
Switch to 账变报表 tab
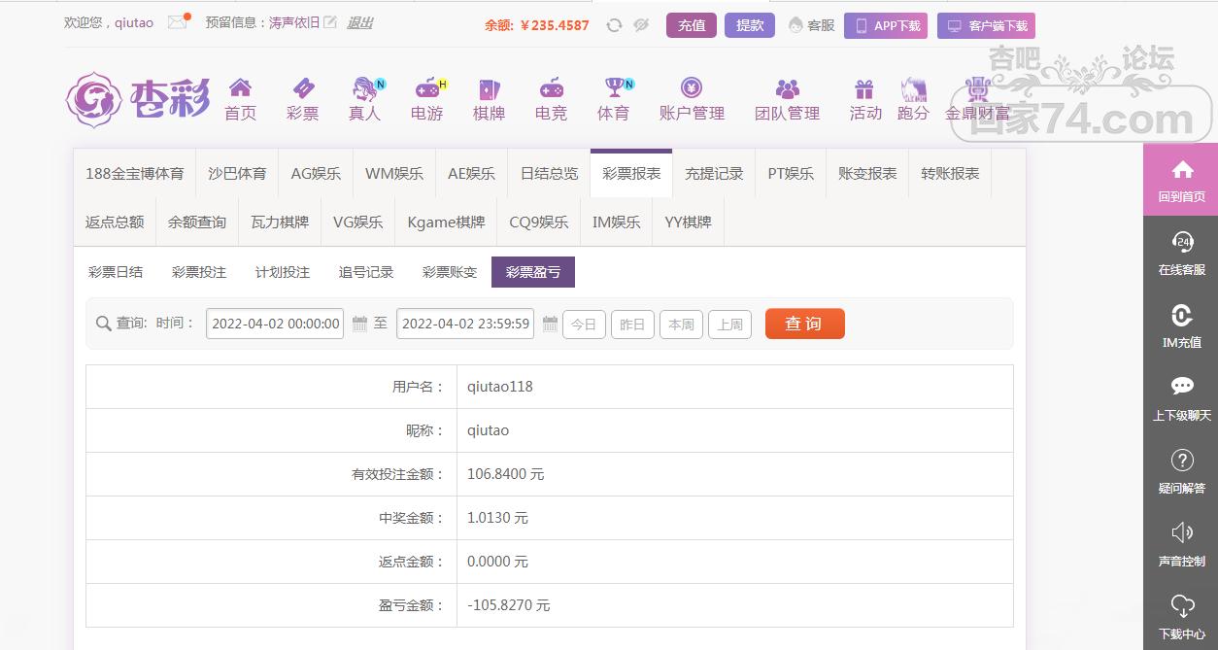click(x=867, y=174)
